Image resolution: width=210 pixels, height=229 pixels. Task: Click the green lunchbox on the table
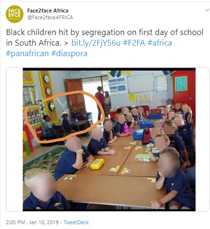143,158
